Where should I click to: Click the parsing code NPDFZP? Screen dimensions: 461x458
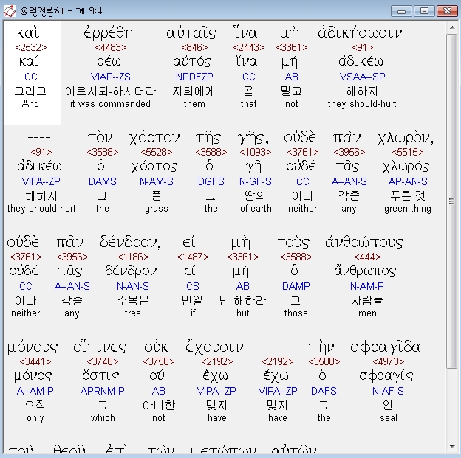[x=194, y=77]
